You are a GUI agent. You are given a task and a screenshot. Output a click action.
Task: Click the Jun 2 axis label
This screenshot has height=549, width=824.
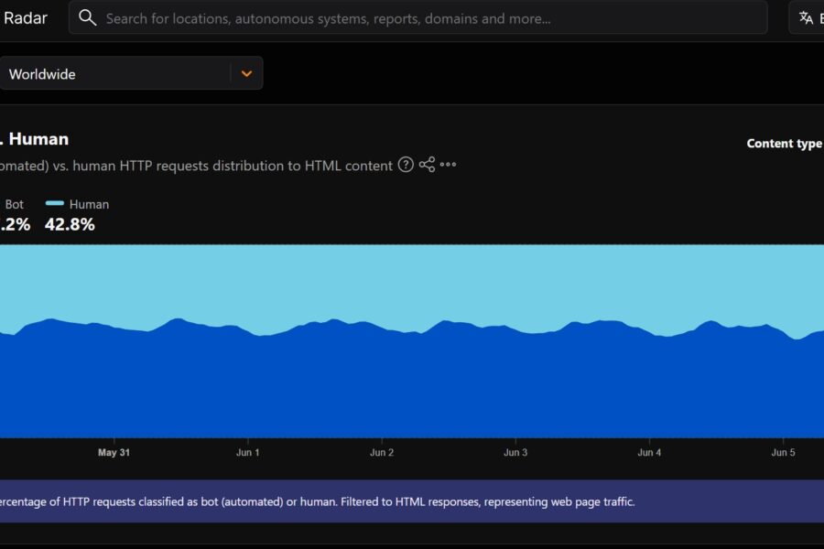tap(382, 452)
